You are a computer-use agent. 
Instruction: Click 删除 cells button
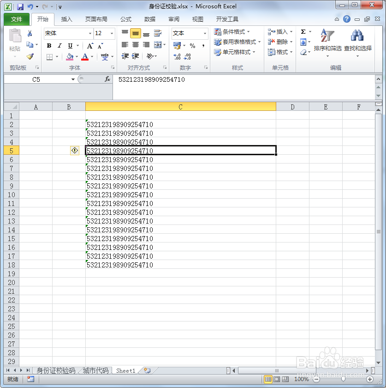(280, 42)
